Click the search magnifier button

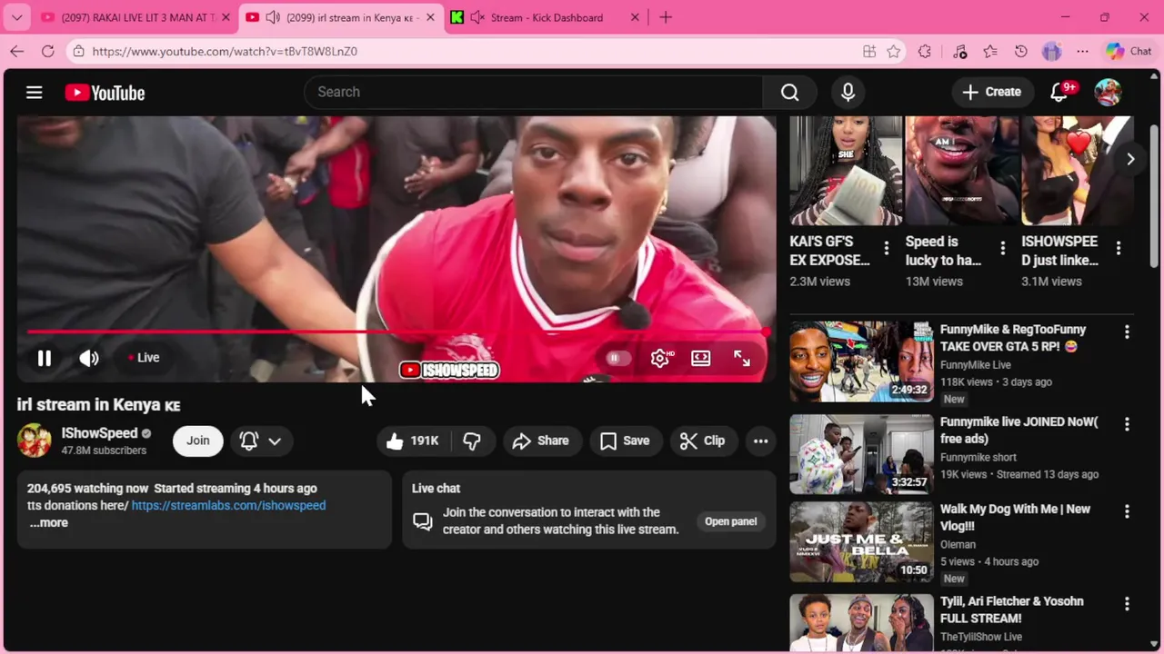coord(789,92)
